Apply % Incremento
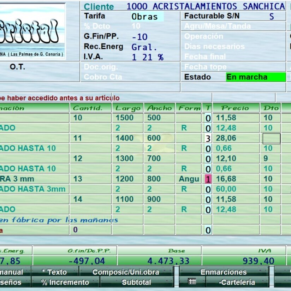 pyautogui.click(x=65, y=282)
